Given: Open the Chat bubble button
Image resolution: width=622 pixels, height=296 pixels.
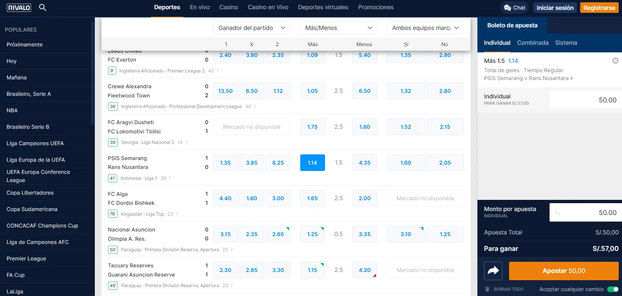Looking at the screenshot, I should click(514, 8).
